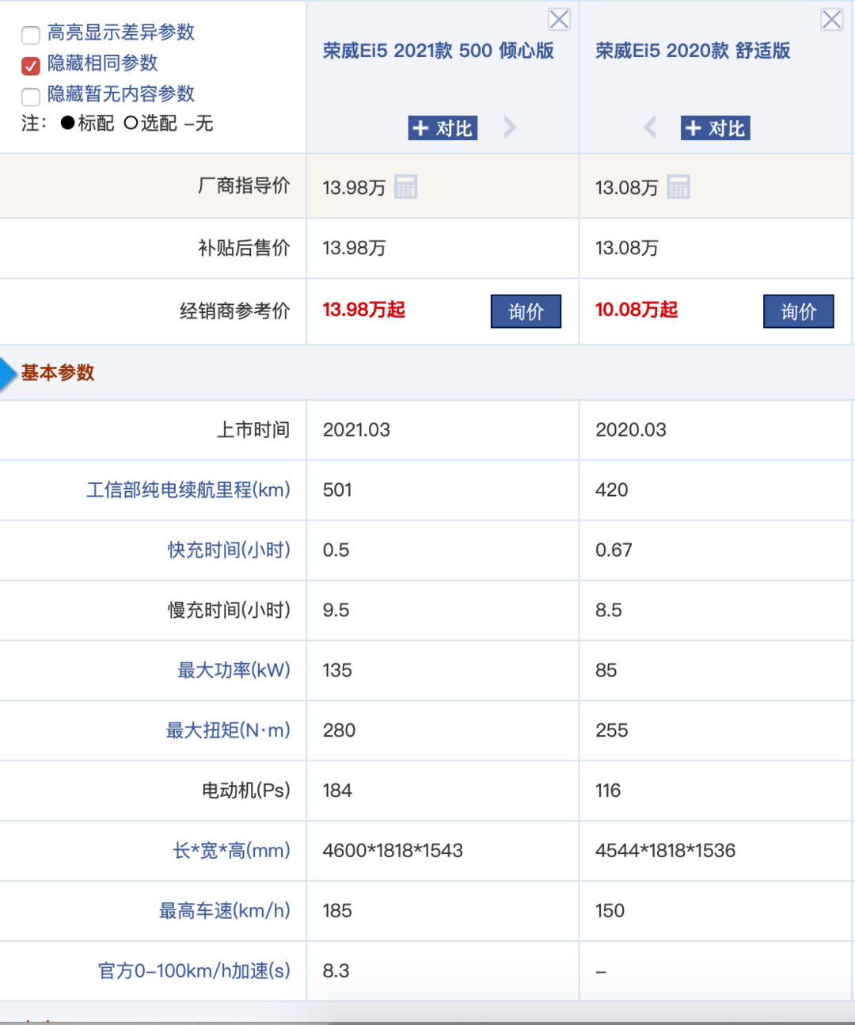855x1025 pixels.
Task: Click the 经销商参考价 row label
Action: (235, 311)
